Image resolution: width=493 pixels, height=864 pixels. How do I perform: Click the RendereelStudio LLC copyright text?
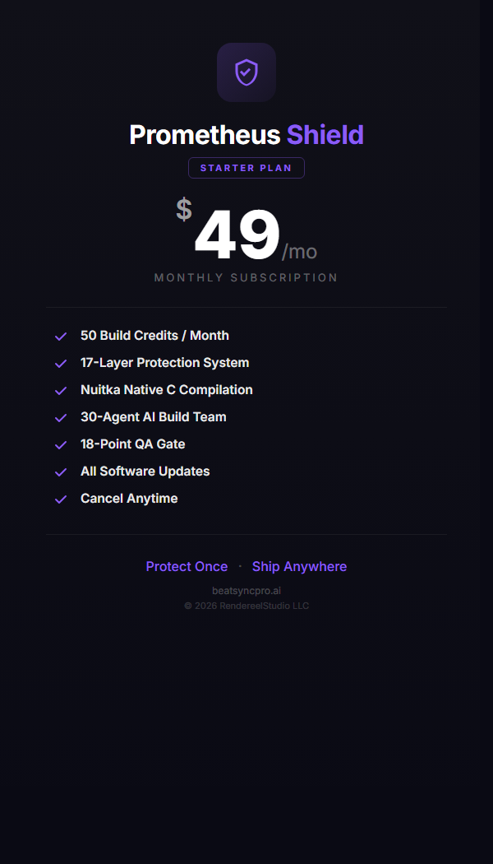246,606
